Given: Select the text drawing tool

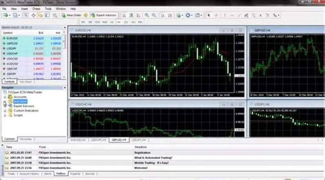Looking at the screenshot, I should (261, 15).
